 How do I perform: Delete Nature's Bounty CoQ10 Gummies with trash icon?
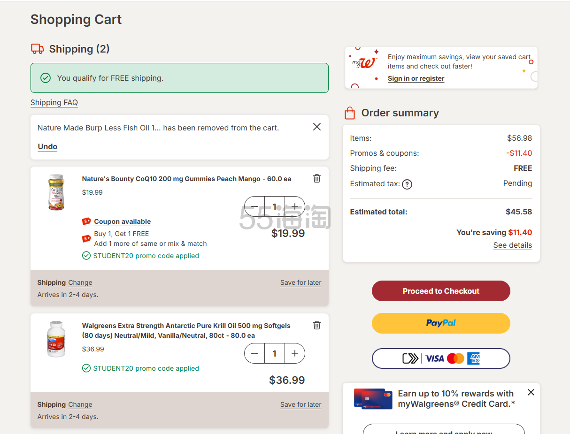tap(317, 178)
